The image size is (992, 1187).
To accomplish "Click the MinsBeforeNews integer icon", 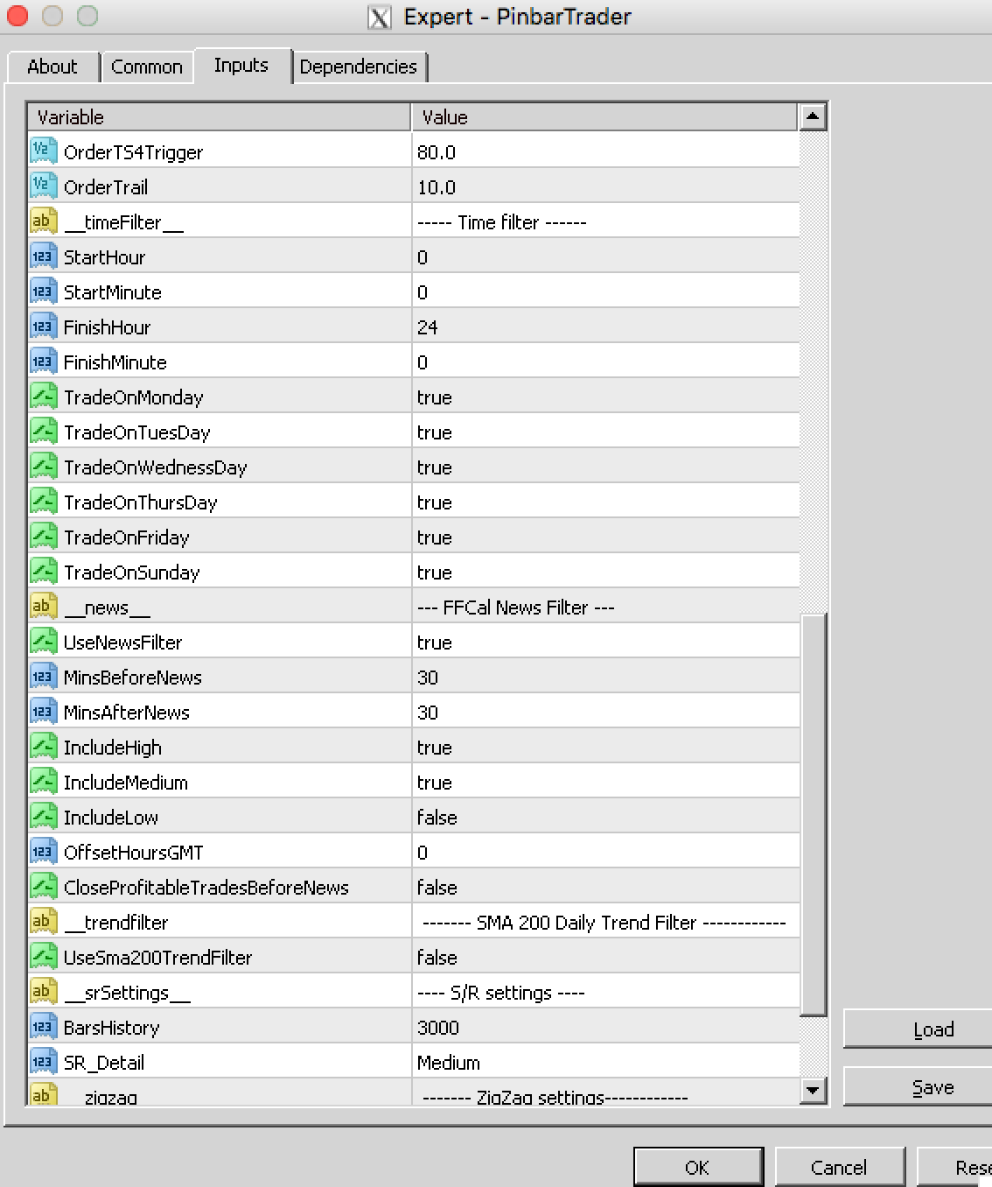I will (43, 676).
